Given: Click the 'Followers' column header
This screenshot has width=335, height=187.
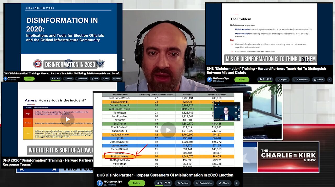Looking at the screenshot, I should tap(187, 95).
